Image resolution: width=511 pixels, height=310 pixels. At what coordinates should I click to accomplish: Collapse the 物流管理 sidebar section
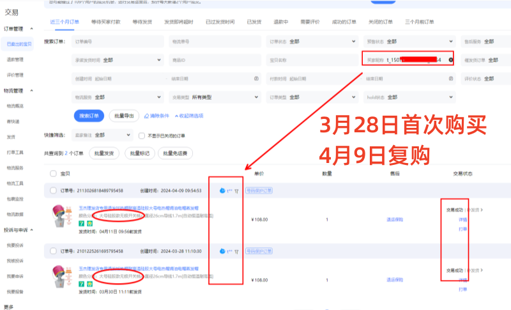(31, 91)
